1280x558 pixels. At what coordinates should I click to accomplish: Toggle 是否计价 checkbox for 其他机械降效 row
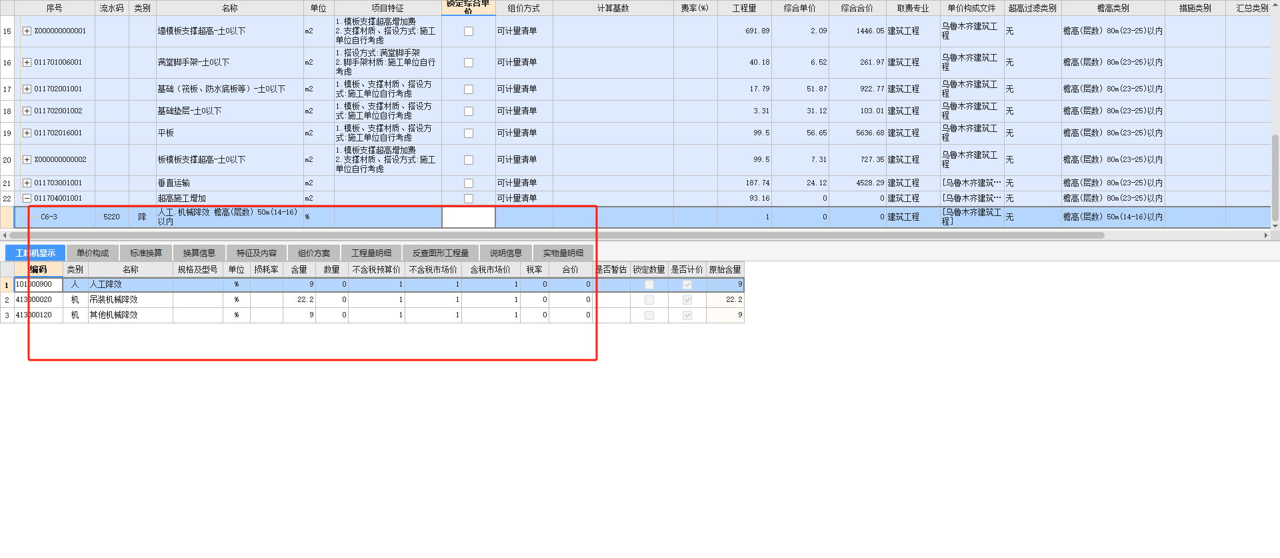[x=687, y=315]
